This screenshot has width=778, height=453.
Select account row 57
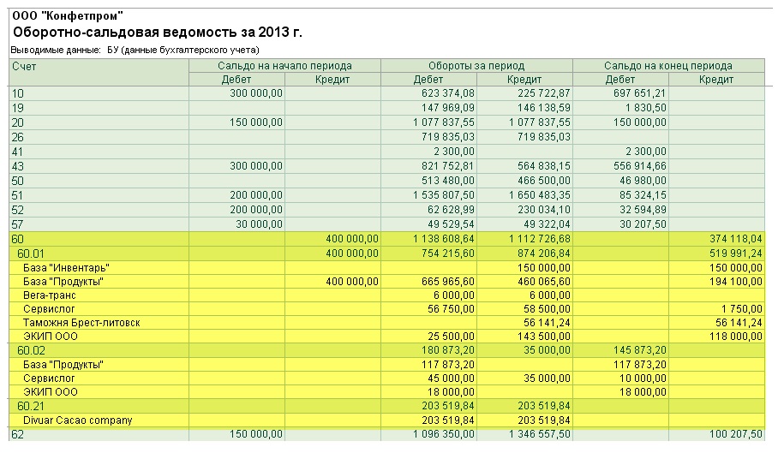pyautogui.click(x=387, y=224)
